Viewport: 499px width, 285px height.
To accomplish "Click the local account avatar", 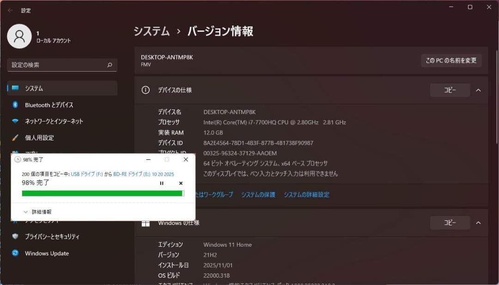I will point(19,36).
